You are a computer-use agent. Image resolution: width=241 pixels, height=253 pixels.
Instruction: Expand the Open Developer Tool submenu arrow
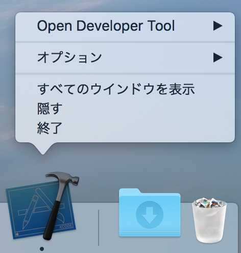218,26
